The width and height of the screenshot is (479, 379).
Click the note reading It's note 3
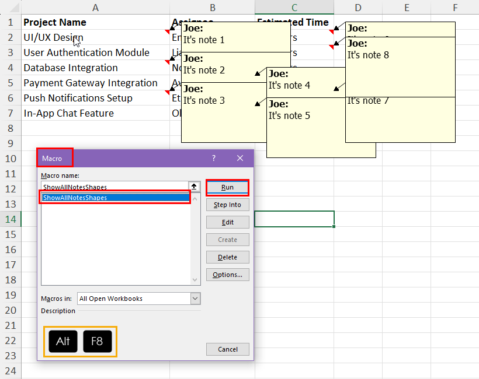coord(224,112)
